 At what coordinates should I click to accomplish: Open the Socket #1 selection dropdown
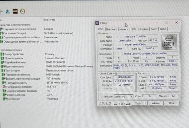[124, 97]
